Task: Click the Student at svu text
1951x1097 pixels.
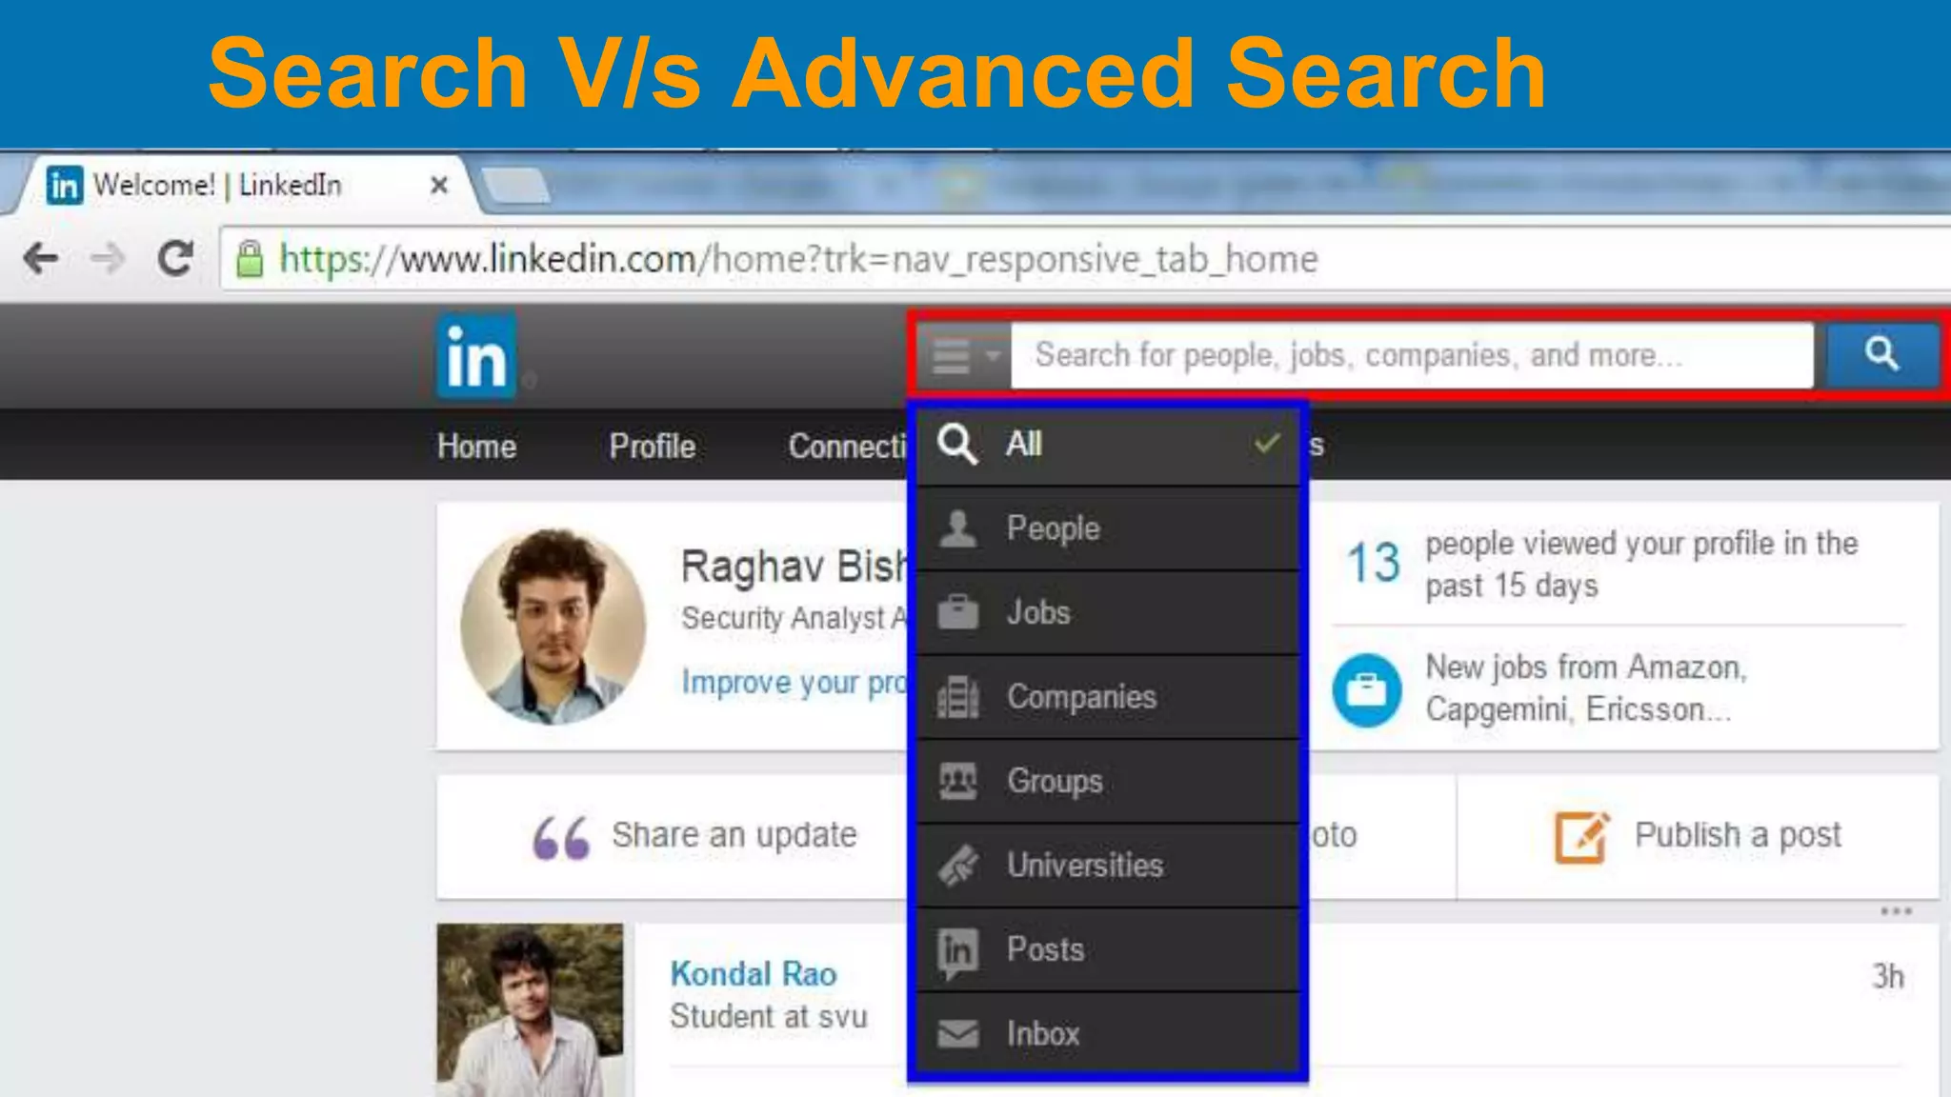Action: (769, 1017)
